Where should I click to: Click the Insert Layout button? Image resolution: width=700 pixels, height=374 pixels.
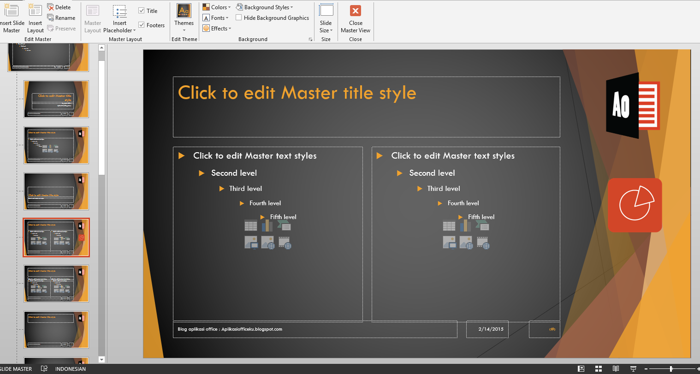point(35,18)
